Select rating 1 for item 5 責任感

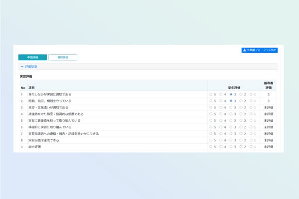click(x=251, y=120)
